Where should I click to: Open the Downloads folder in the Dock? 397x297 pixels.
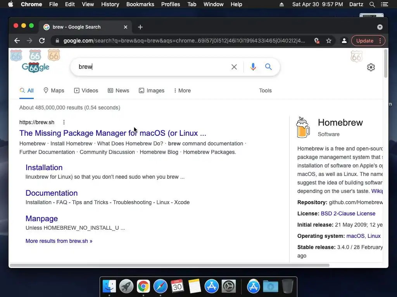tap(270, 287)
